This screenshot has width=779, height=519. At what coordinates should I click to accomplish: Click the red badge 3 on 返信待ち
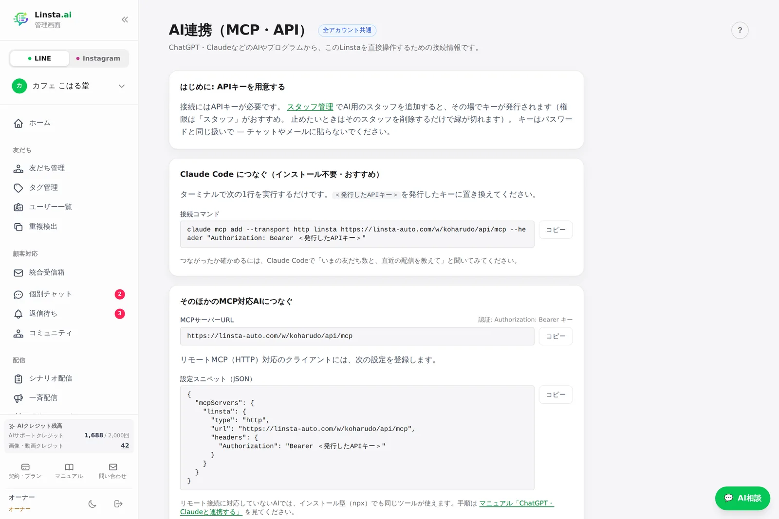pos(120,313)
